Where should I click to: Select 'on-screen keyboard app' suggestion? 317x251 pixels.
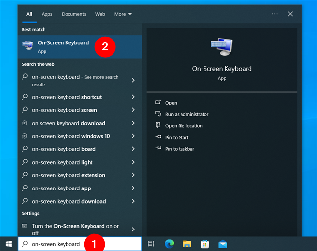[x=80, y=188]
